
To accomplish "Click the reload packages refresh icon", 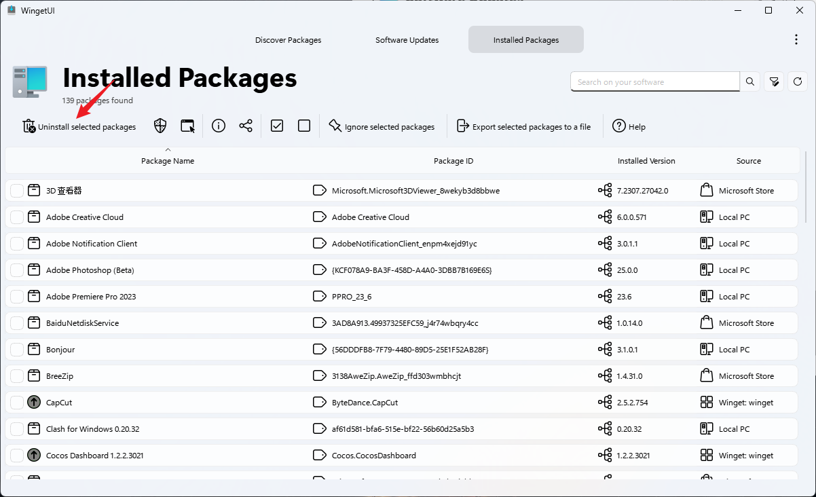I will coord(798,81).
